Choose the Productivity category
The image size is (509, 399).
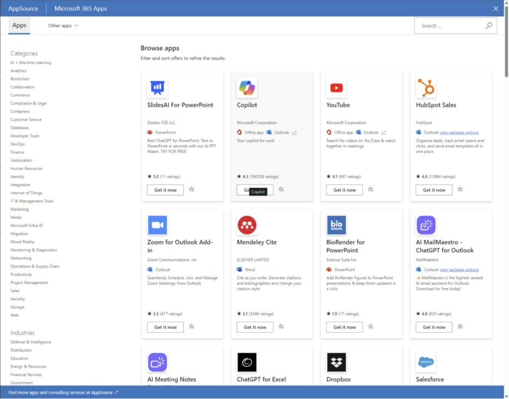click(x=21, y=274)
